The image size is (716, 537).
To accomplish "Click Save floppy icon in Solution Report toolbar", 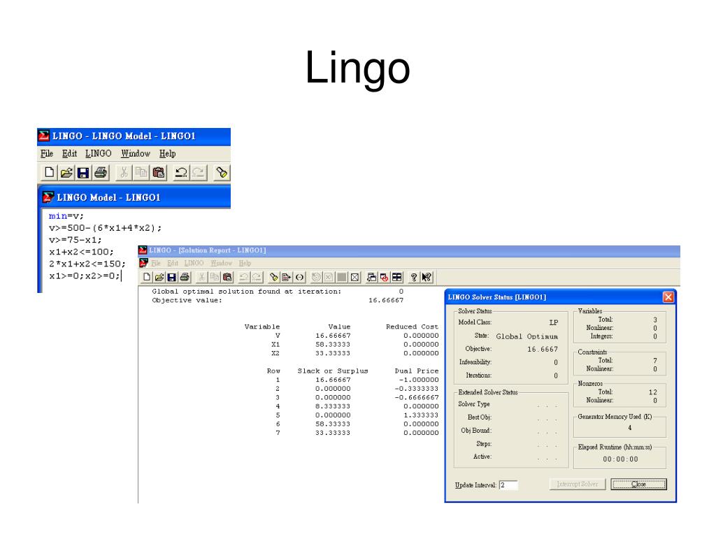I will coord(172,277).
